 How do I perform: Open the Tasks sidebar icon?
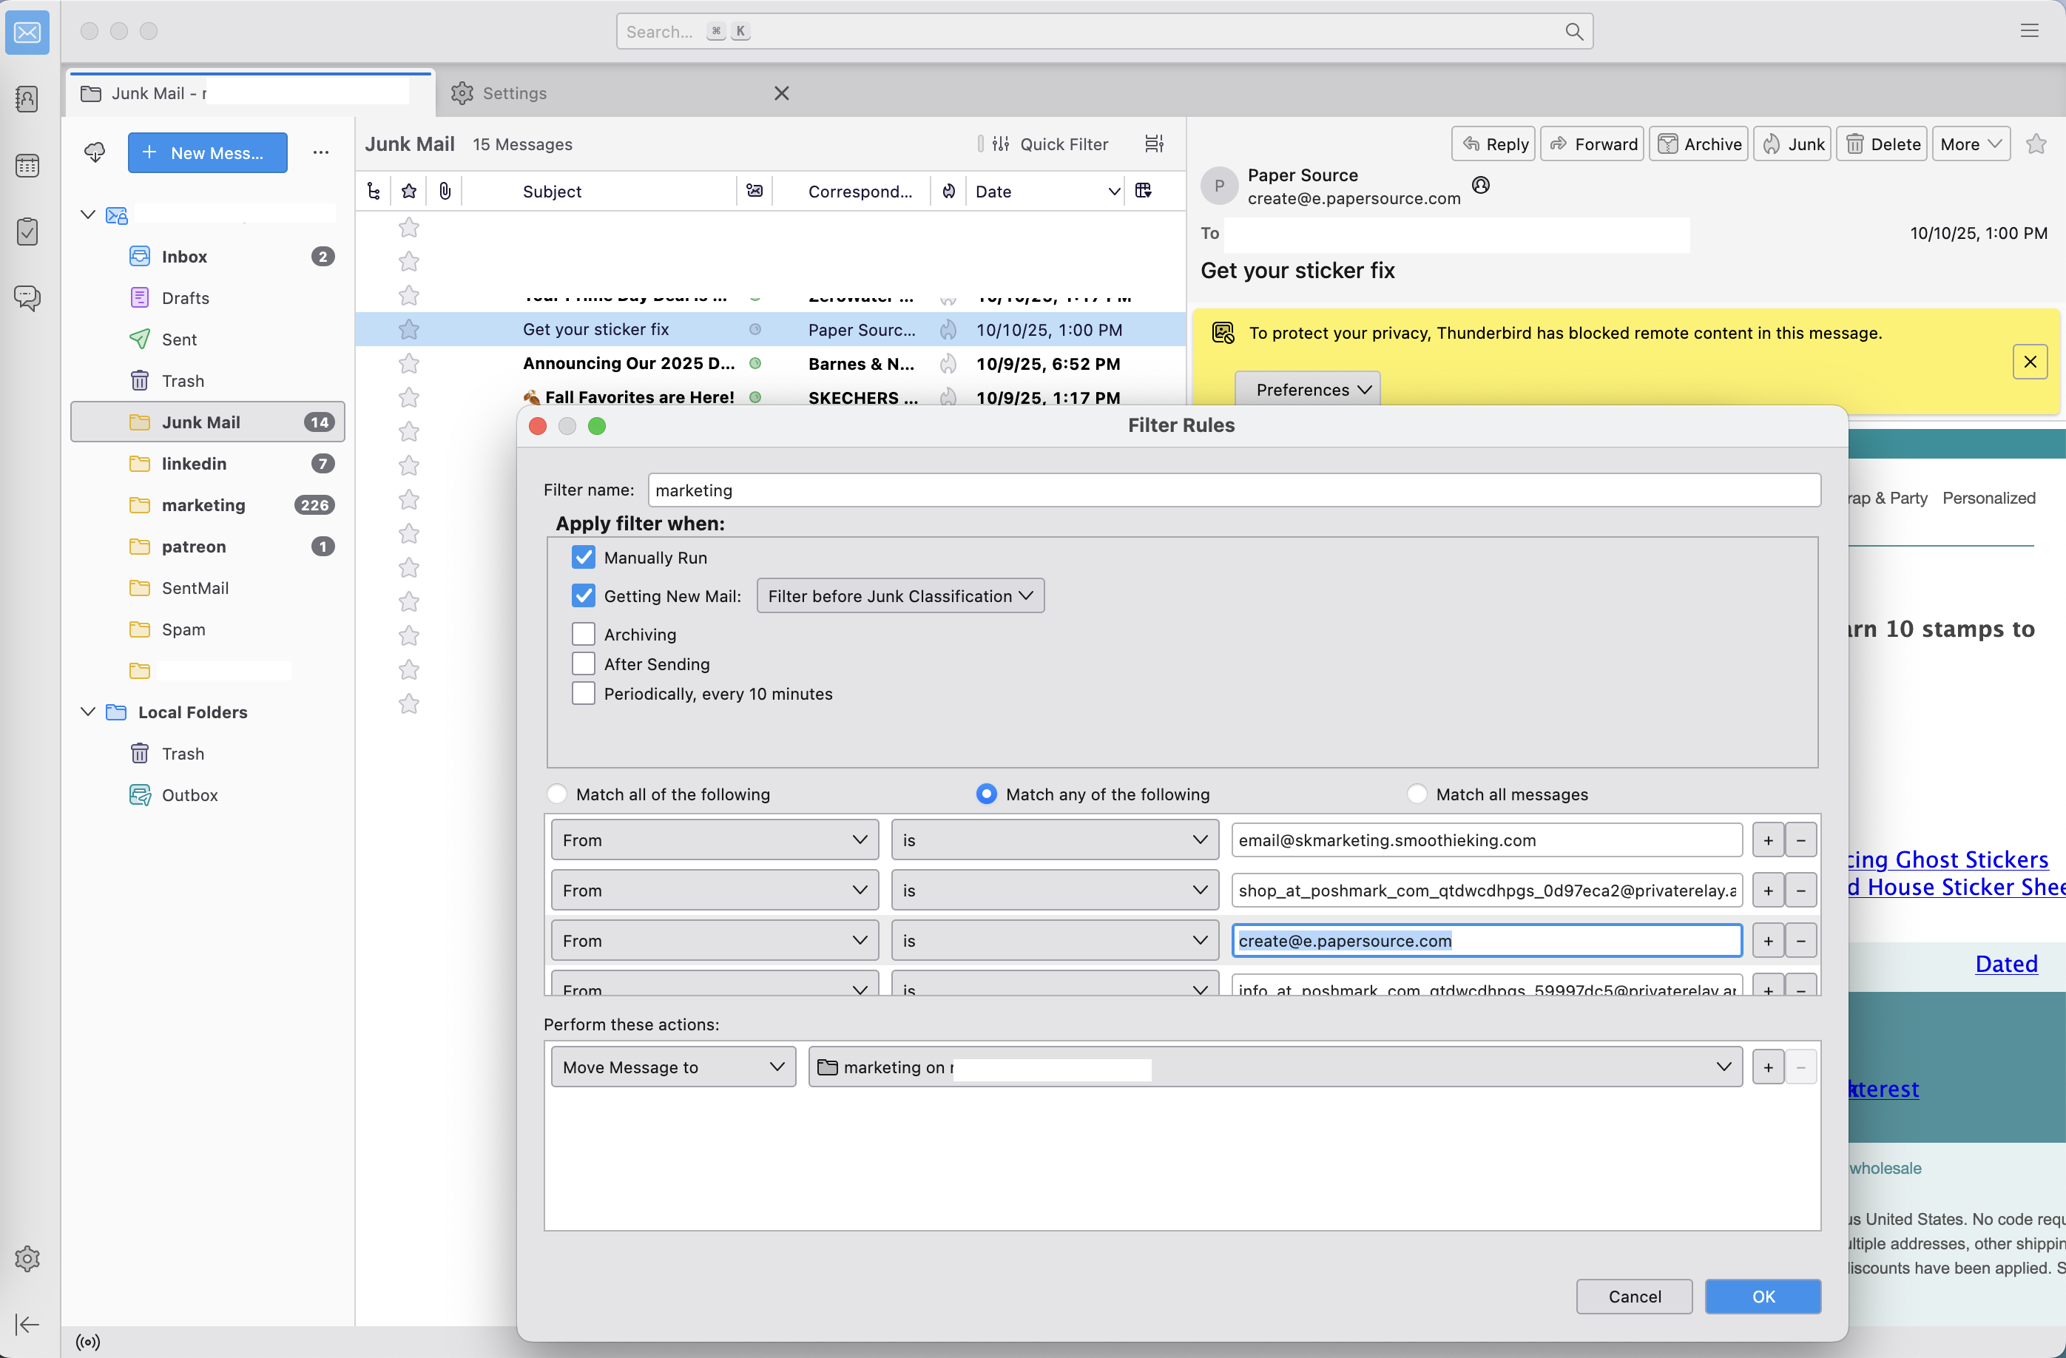click(x=27, y=232)
